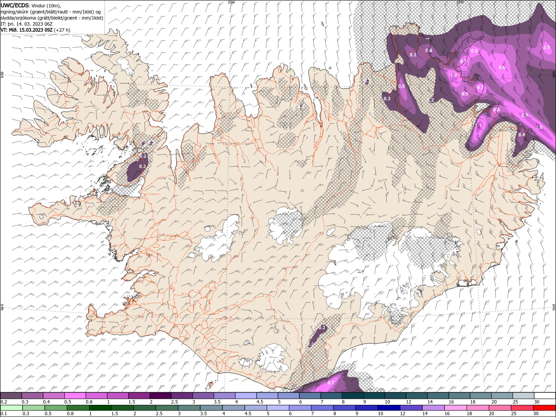The height and width of the screenshot is (417, 556).
Task: Click the 'IT: þri. 14. 03. 2023 06Z' line
Action: pyautogui.click(x=27, y=24)
